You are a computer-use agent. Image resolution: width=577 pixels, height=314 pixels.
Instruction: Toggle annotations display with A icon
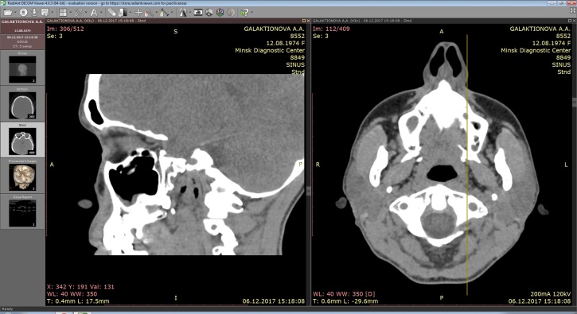pyautogui.click(x=94, y=12)
